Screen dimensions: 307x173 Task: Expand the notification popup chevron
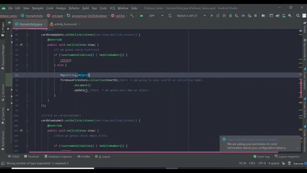click(297, 148)
